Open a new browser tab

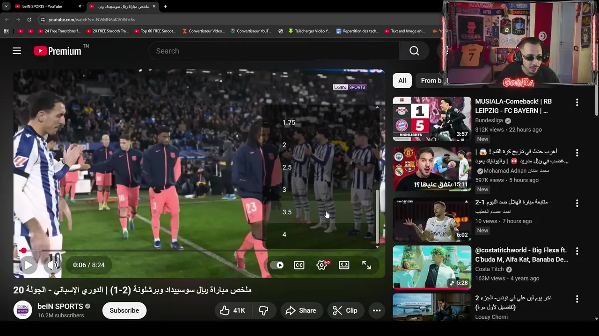pos(165,7)
